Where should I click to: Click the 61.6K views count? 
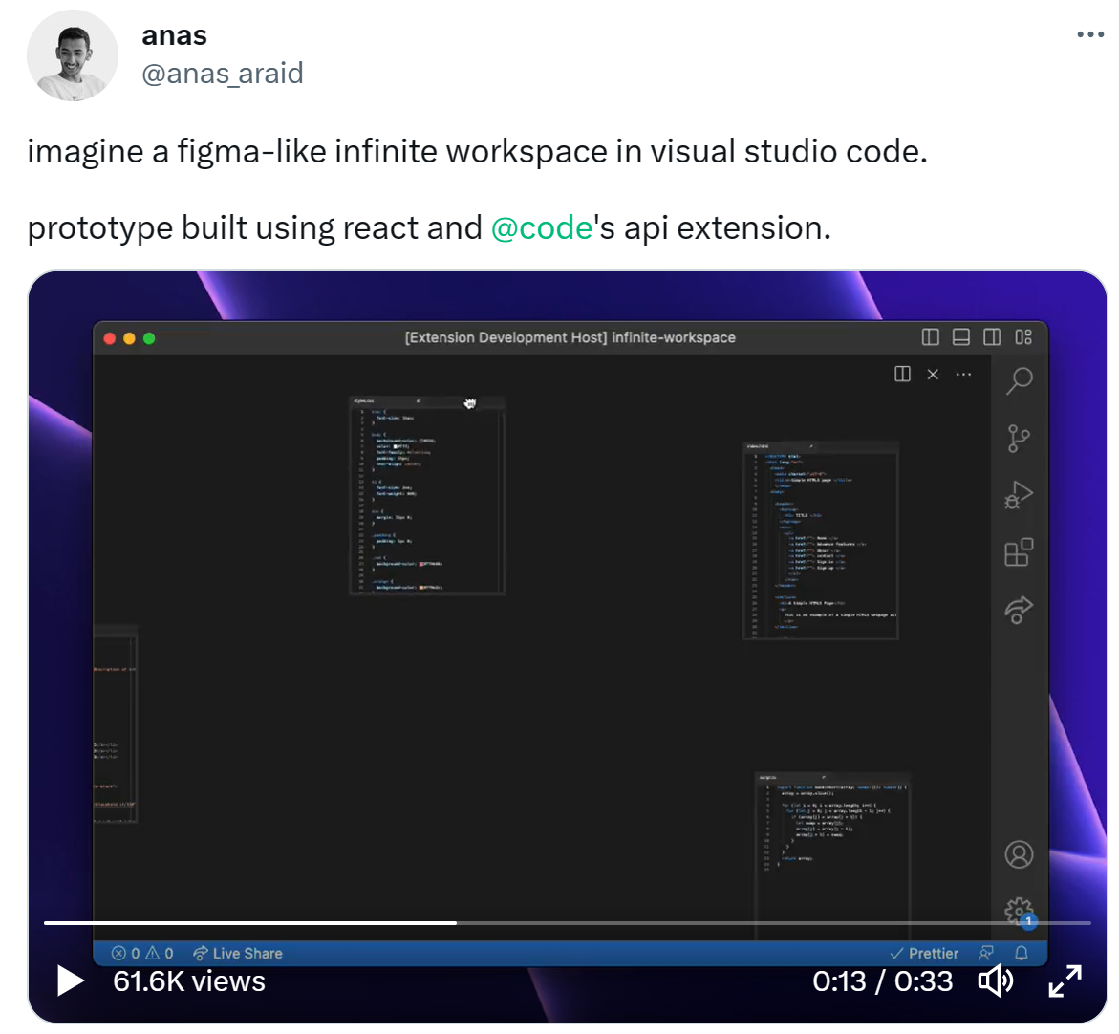(x=189, y=981)
